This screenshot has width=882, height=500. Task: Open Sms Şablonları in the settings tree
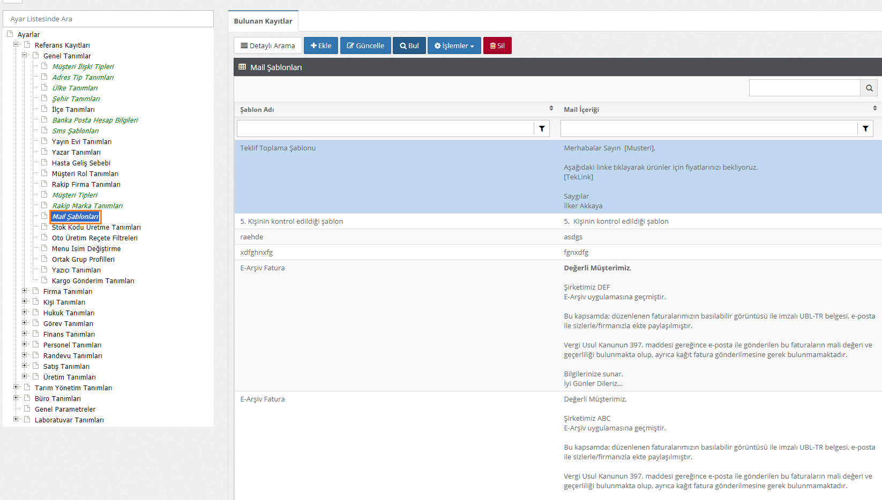[75, 131]
